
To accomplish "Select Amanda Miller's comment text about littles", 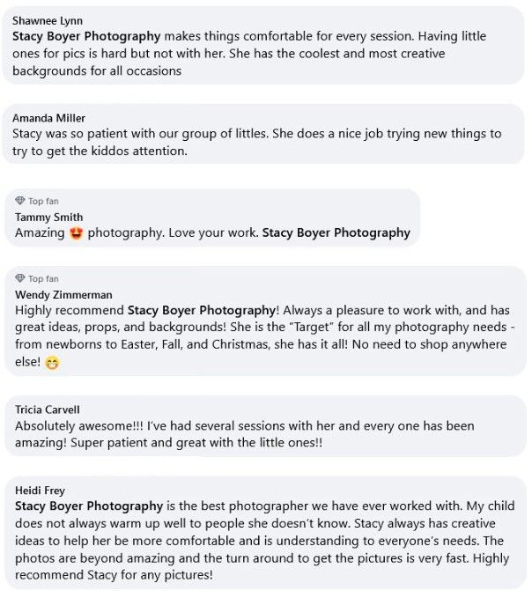I will pos(257,143).
